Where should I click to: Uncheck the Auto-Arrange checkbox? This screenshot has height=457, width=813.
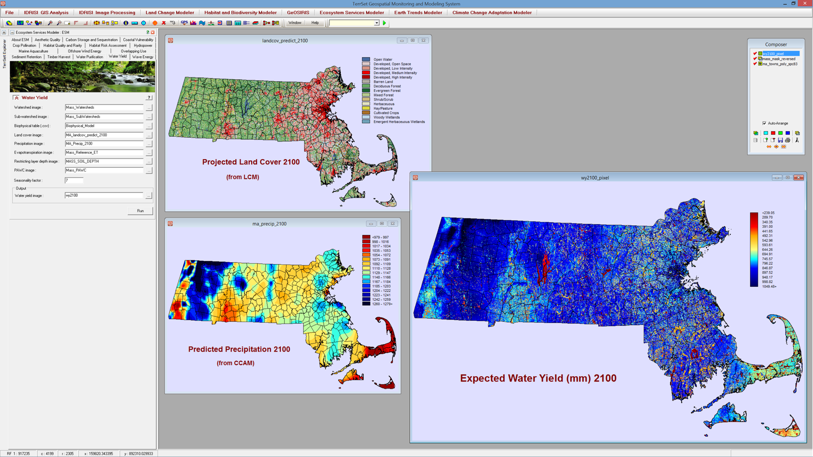(765, 123)
